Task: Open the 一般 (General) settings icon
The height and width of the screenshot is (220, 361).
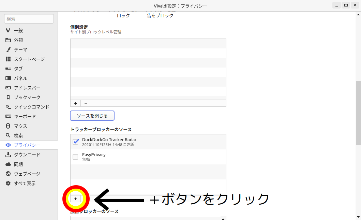Action: click(8, 30)
